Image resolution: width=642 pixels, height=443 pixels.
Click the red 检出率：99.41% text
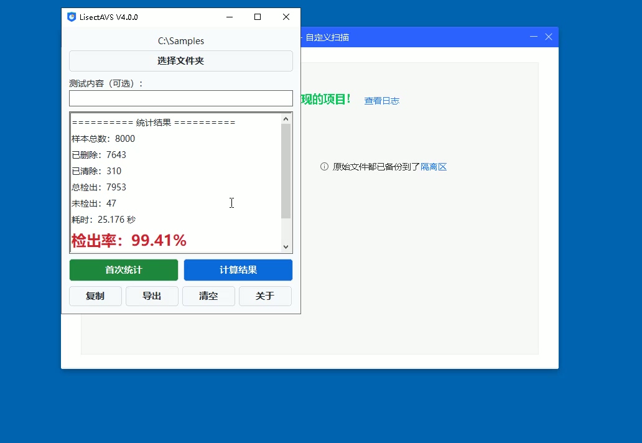point(129,240)
